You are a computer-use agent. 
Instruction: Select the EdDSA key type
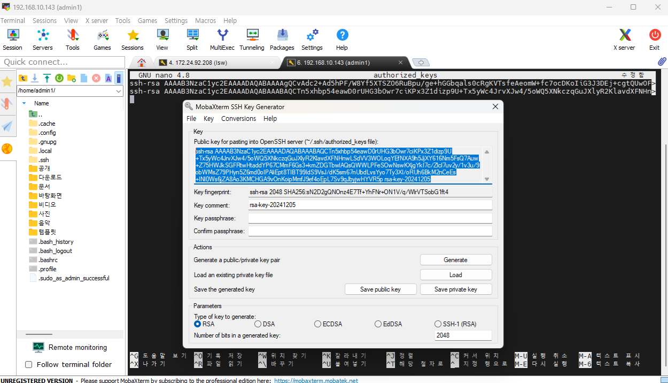tap(378, 324)
